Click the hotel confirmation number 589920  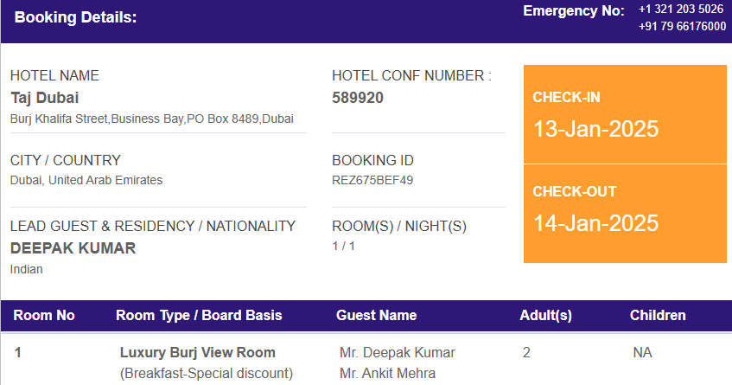pyautogui.click(x=358, y=98)
